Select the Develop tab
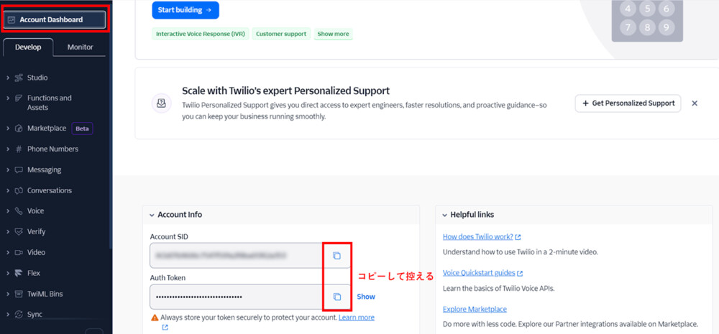Image resolution: width=719 pixels, height=334 pixels. coord(28,47)
